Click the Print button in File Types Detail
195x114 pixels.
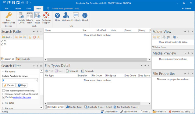coord(49,71)
